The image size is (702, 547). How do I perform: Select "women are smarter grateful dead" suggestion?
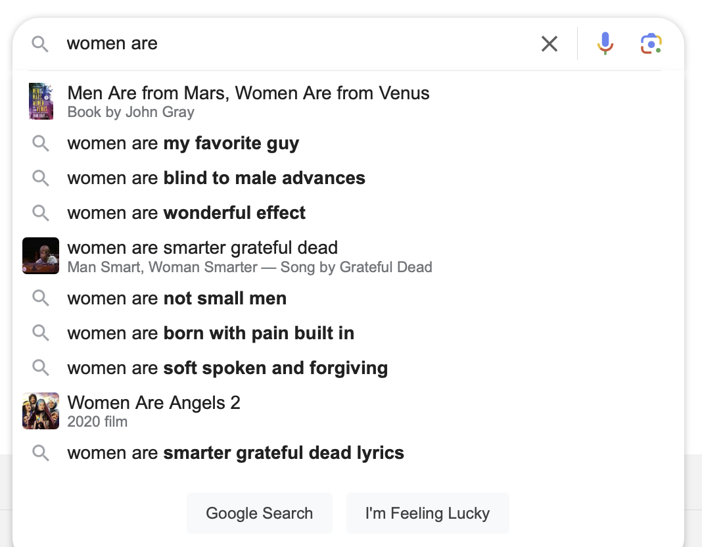pos(202,248)
